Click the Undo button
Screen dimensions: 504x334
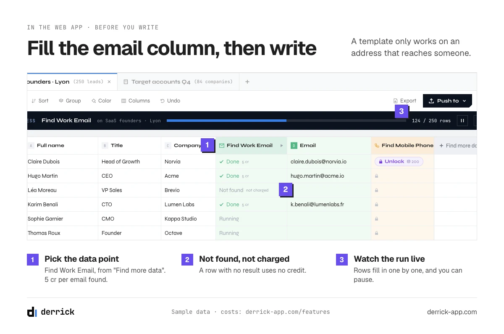[170, 101]
